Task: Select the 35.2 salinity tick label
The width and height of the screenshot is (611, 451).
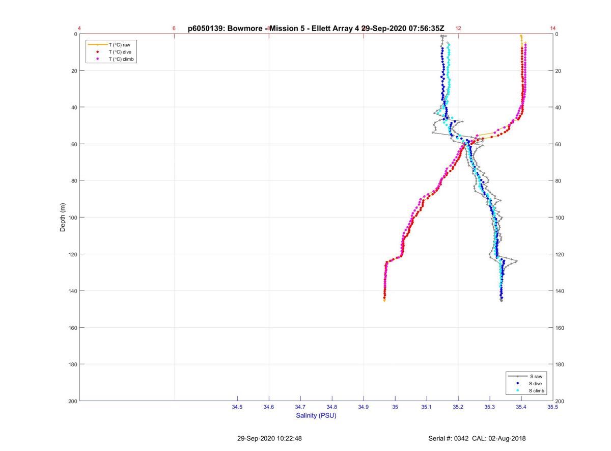Action: (458, 407)
